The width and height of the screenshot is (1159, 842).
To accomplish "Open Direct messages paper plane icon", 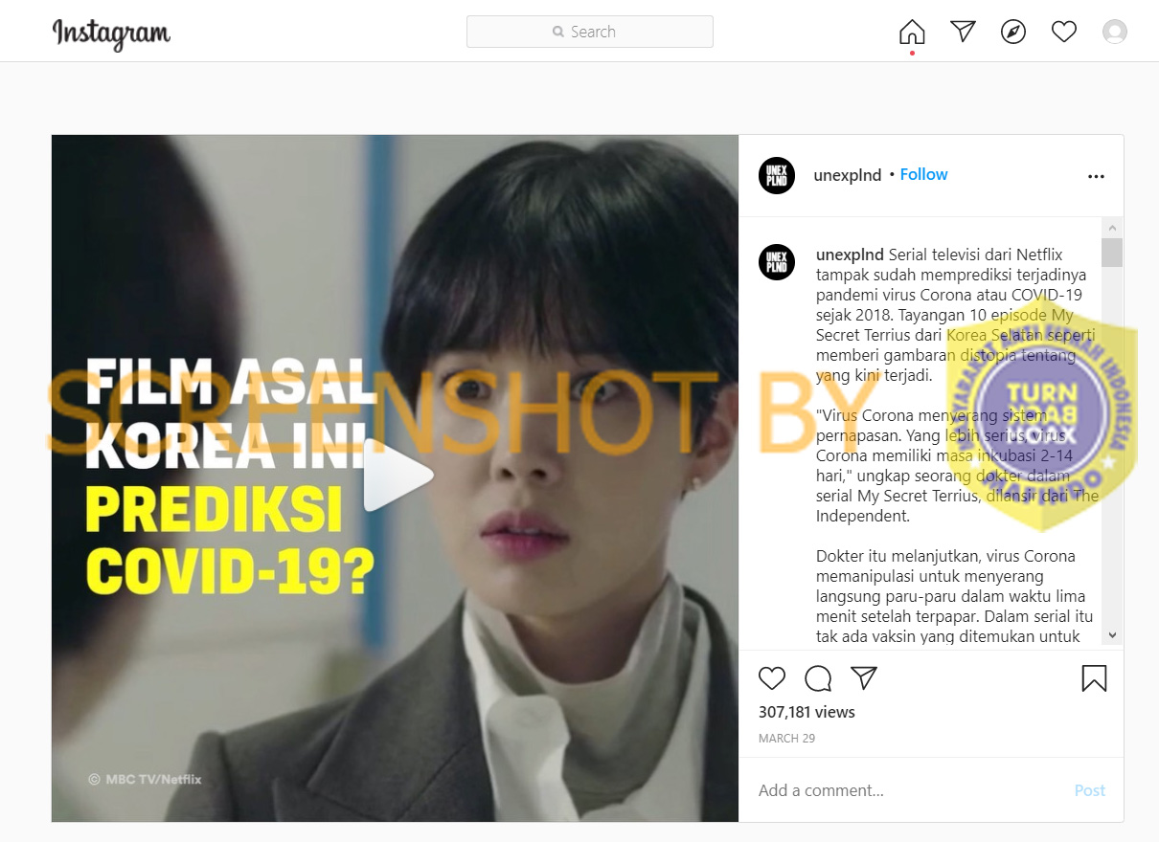I will point(963,32).
